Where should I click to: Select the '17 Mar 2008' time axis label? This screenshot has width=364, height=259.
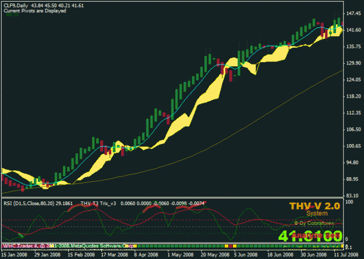point(115,255)
